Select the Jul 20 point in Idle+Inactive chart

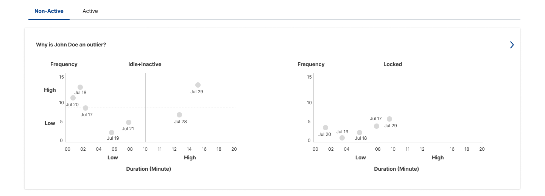point(73,98)
